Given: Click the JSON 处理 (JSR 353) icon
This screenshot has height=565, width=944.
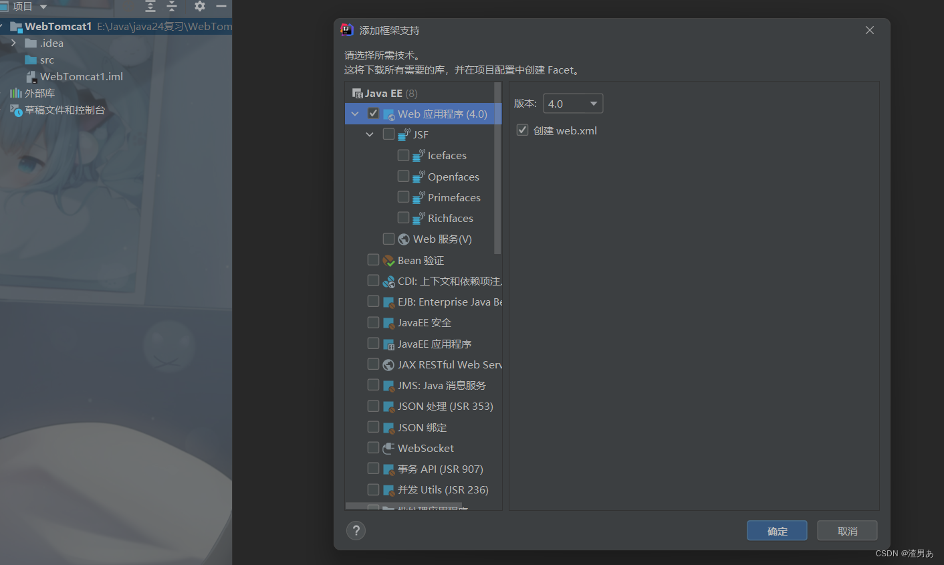Looking at the screenshot, I should click(x=388, y=407).
